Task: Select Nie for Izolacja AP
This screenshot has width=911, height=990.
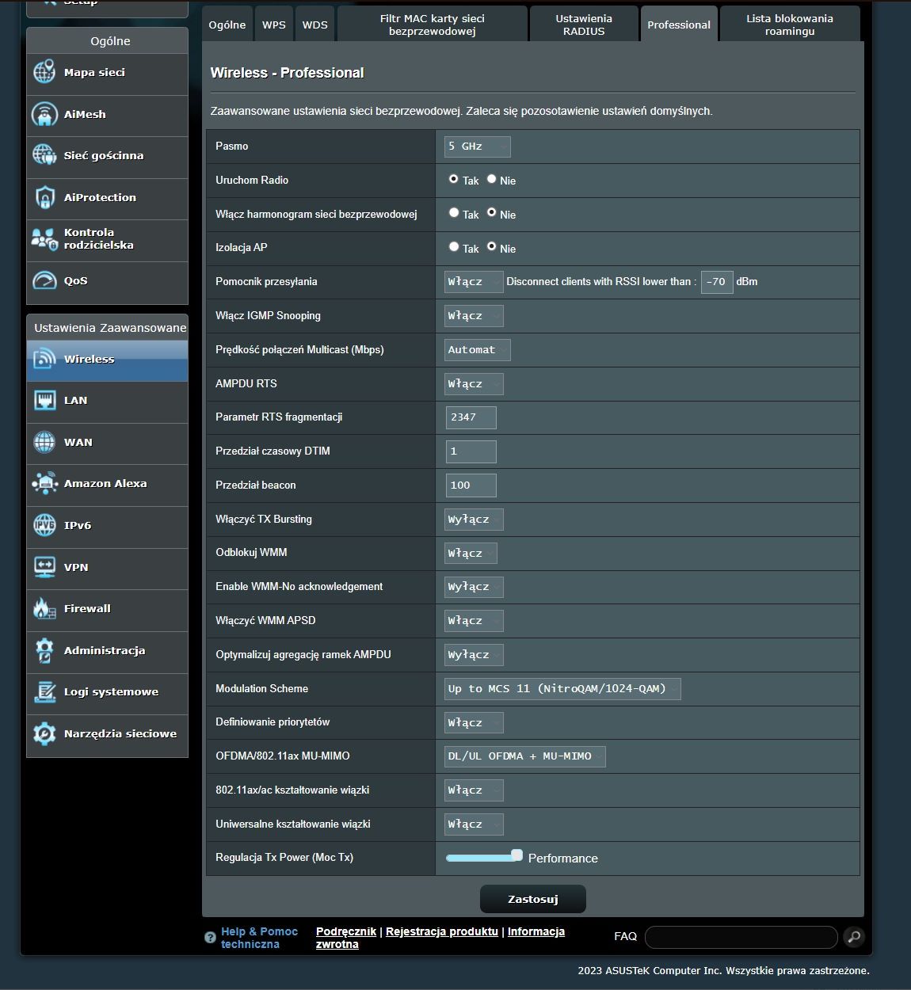Action: [491, 246]
